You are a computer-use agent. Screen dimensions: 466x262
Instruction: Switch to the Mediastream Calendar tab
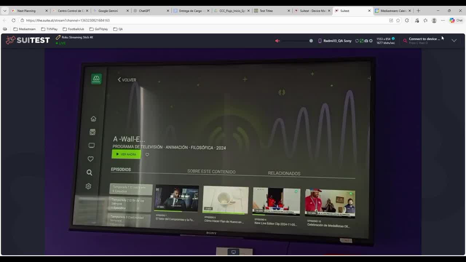tap(392, 11)
